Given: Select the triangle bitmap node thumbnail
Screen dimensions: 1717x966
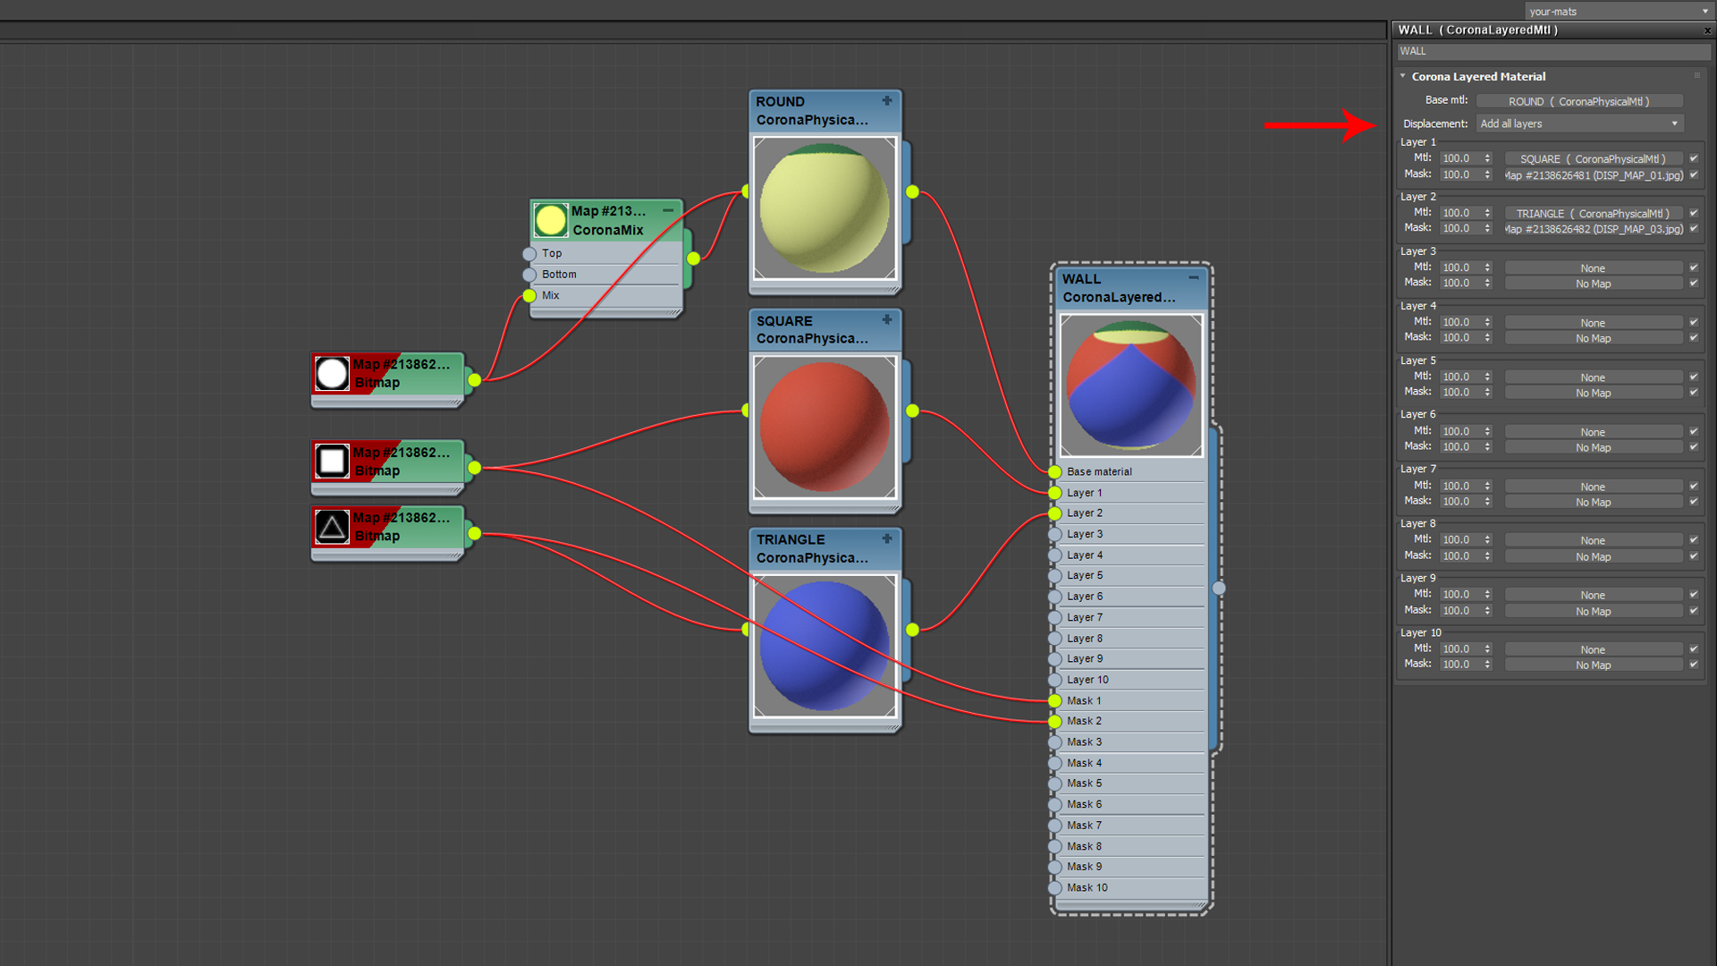Looking at the screenshot, I should [x=332, y=527].
